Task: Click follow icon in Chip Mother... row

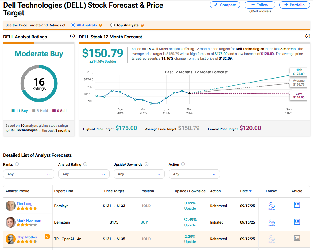Action: [x=272, y=239]
